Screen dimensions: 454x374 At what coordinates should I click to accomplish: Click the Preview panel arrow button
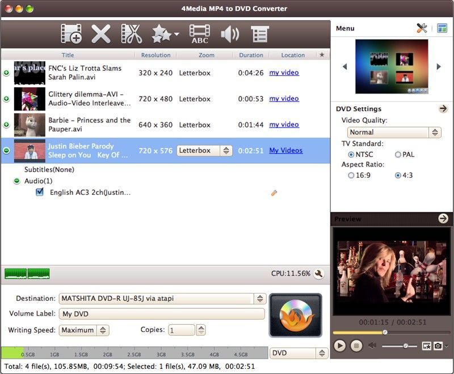[x=443, y=219]
